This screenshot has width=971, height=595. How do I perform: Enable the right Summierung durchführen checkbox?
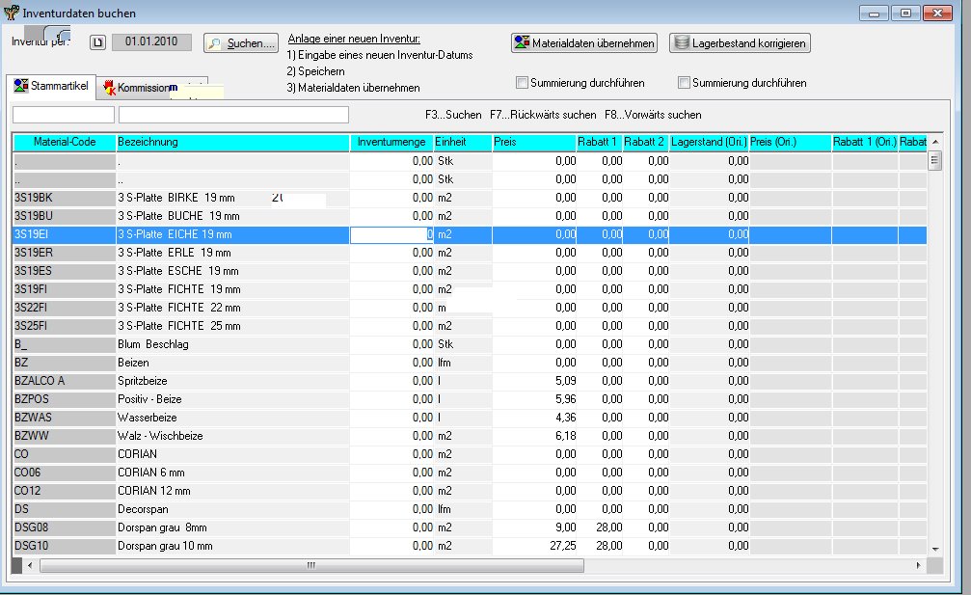click(x=685, y=83)
